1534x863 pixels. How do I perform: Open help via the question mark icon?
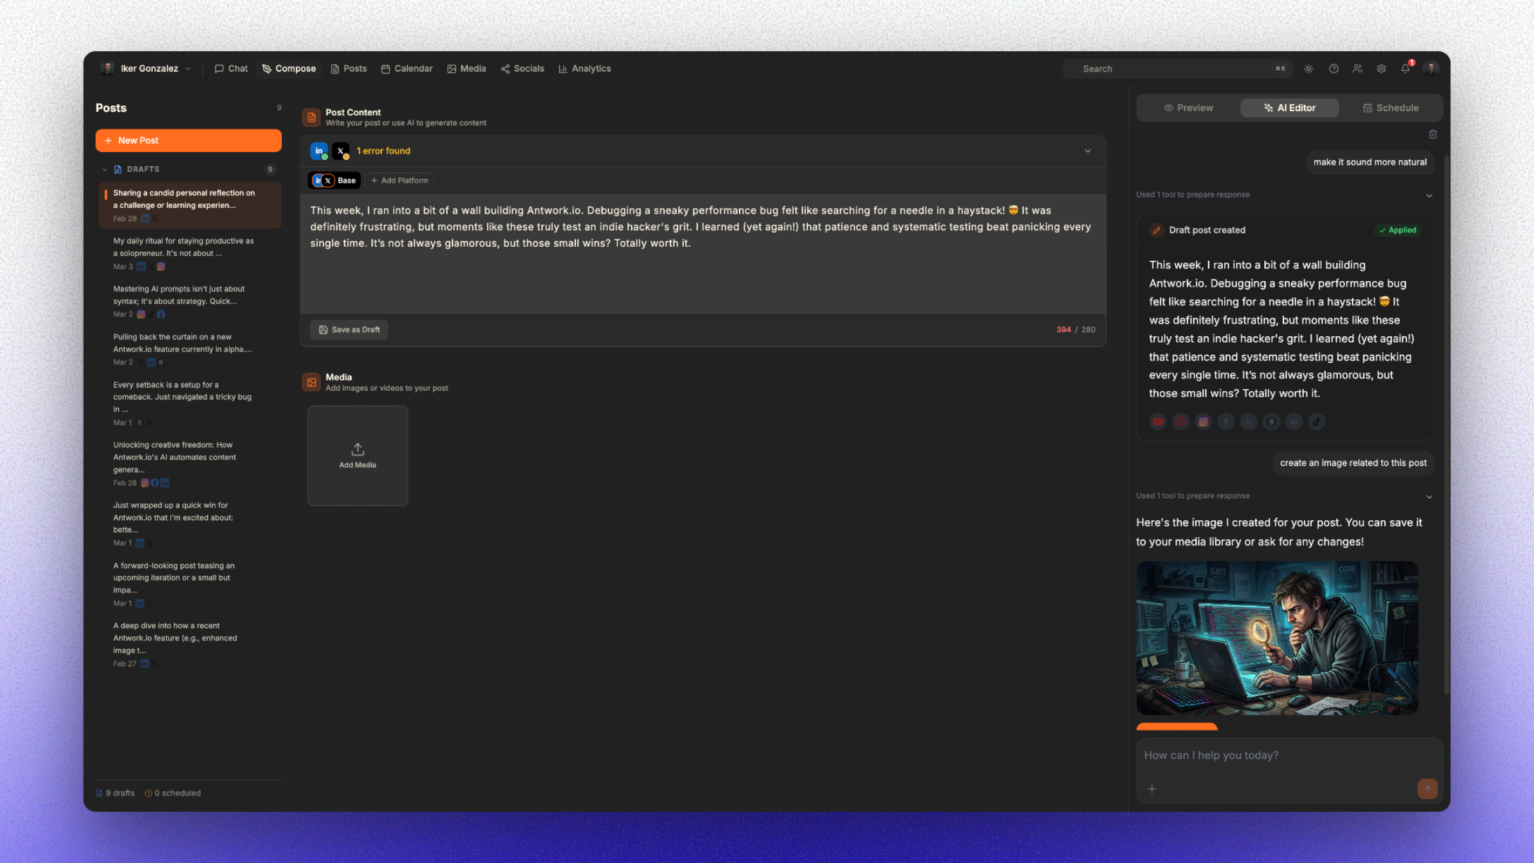(1333, 68)
